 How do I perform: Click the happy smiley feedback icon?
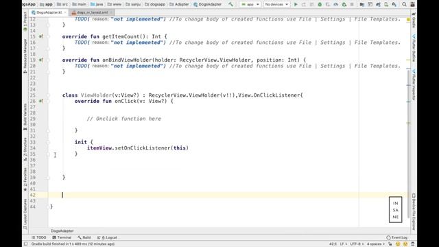[x=398, y=244]
